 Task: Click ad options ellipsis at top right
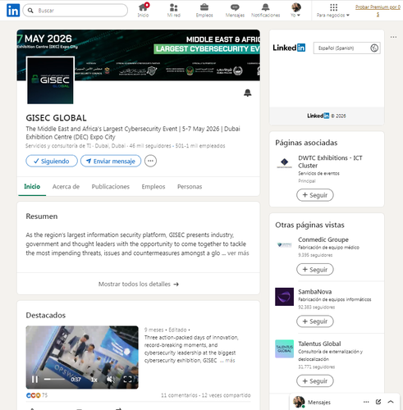pyautogui.click(x=393, y=37)
